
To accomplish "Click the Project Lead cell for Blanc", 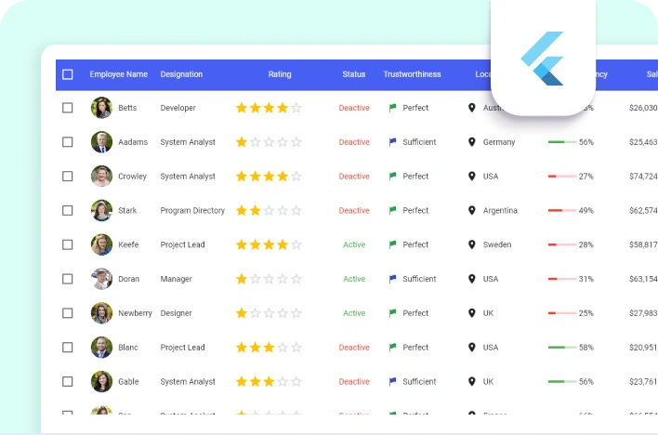I will [x=182, y=348].
